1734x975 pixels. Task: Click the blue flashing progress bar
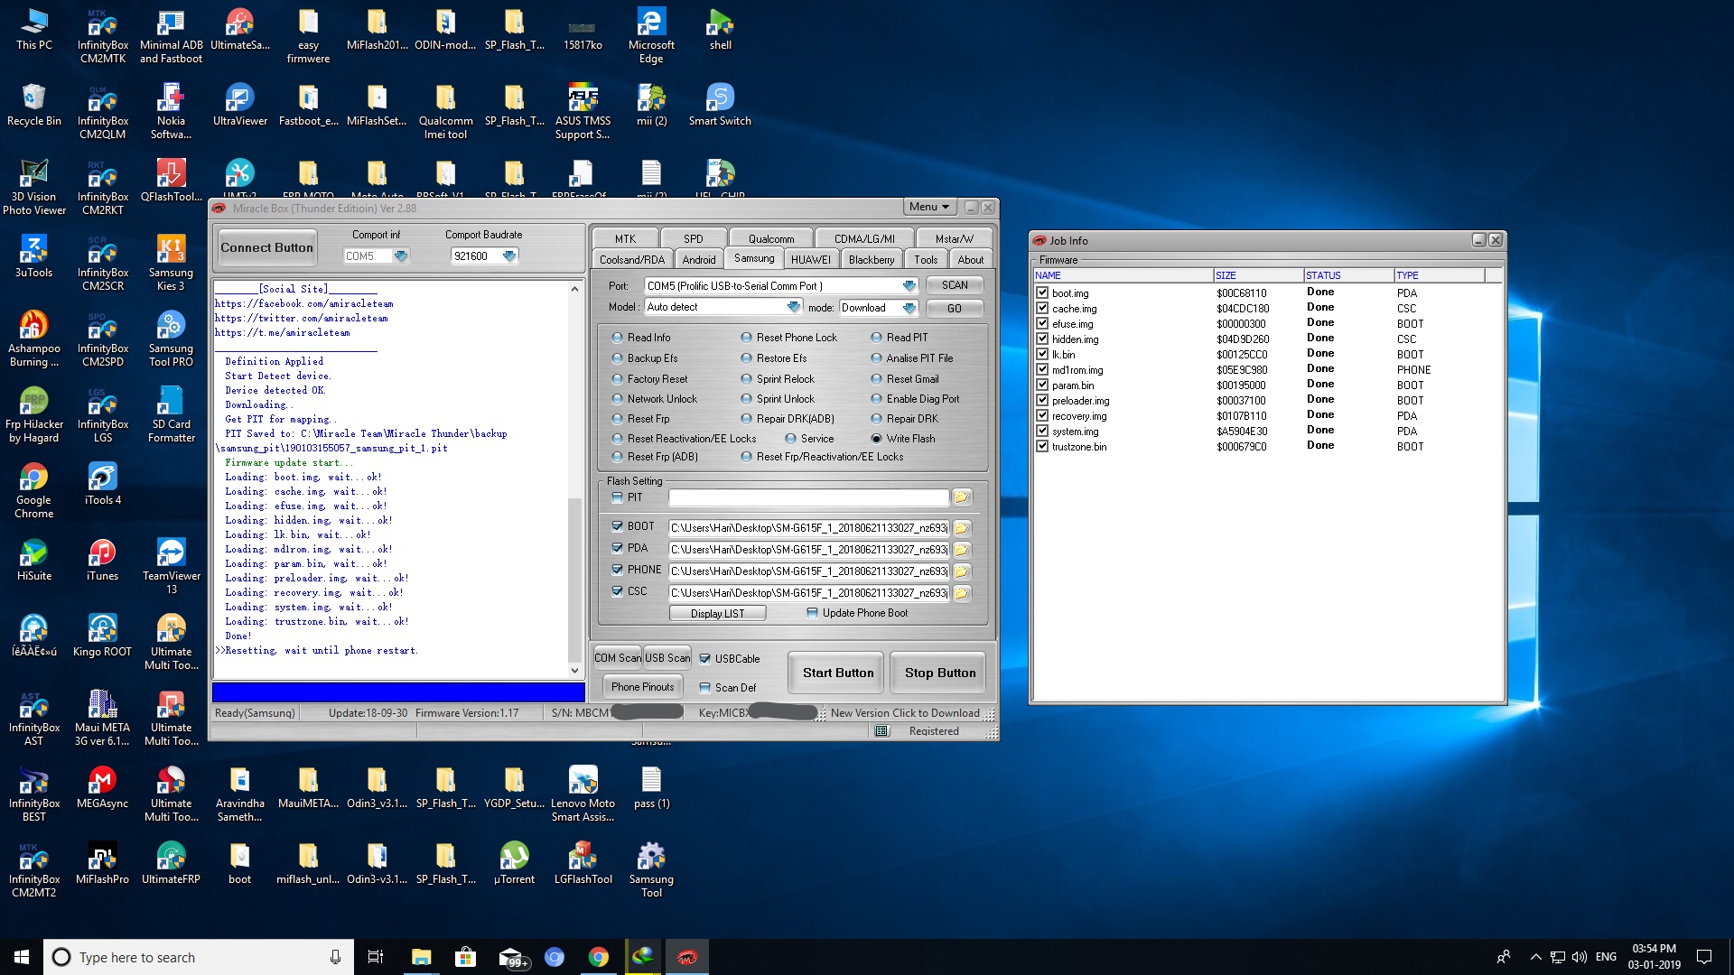click(x=398, y=692)
